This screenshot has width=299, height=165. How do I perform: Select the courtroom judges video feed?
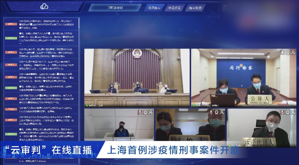137,78
